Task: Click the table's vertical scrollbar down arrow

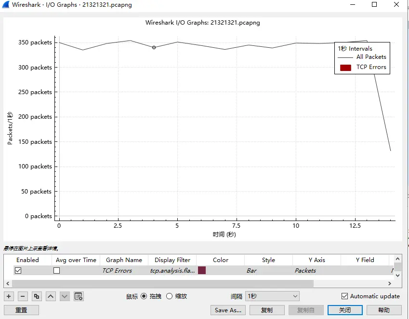Action: pyautogui.click(x=397, y=276)
